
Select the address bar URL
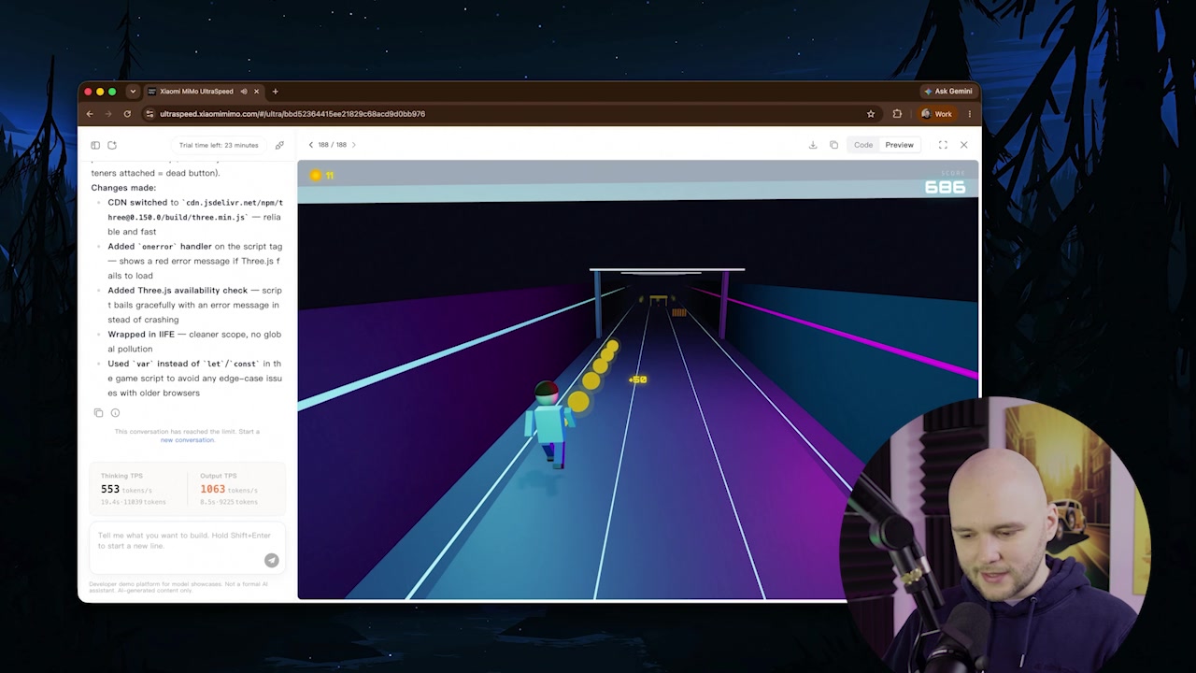click(x=292, y=114)
